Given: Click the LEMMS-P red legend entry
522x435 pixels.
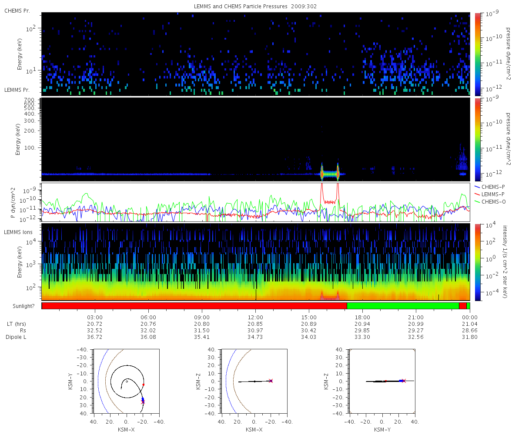Looking at the screenshot, I should 490,194.
